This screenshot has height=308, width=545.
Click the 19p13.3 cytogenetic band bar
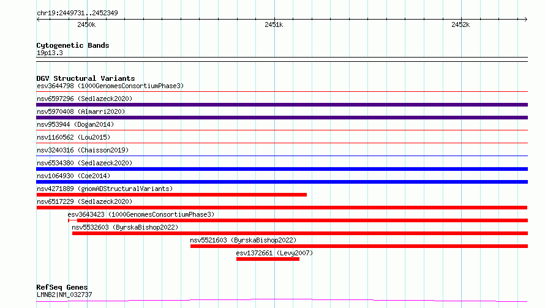point(282,59)
